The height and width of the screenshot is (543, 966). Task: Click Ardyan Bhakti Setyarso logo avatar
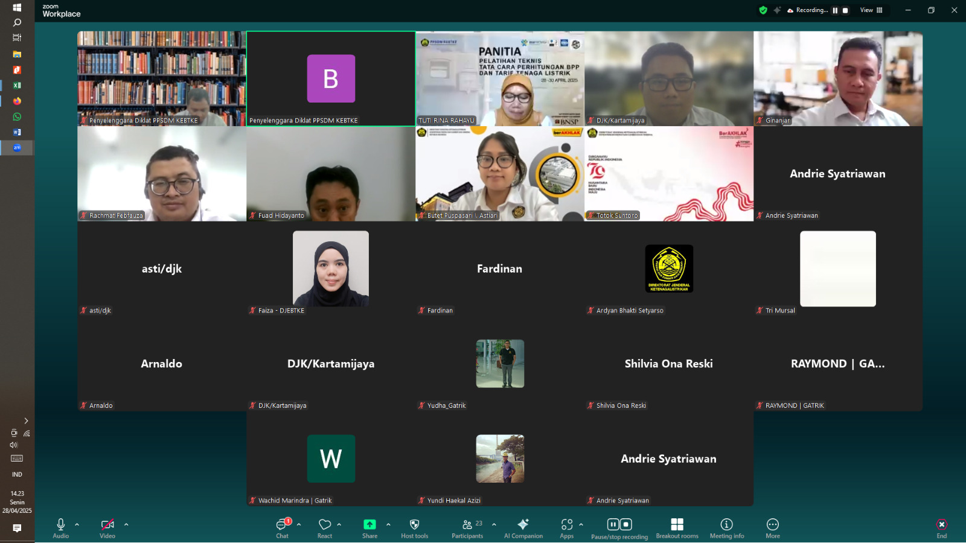[x=669, y=268]
